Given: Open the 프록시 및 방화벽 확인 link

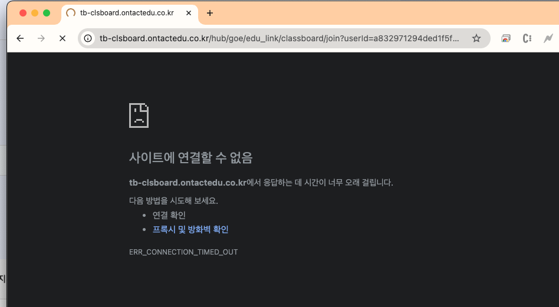Looking at the screenshot, I should (190, 229).
